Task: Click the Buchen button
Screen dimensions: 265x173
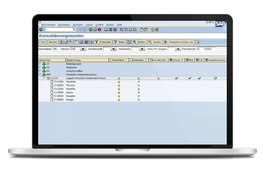Action: (53, 42)
